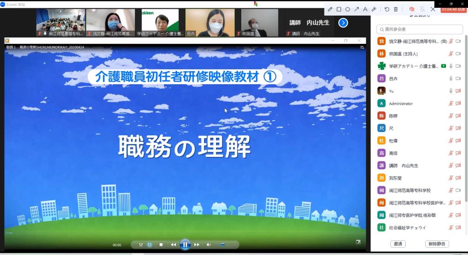Toggle mute in the media player
468x255 pixels.
(208, 244)
